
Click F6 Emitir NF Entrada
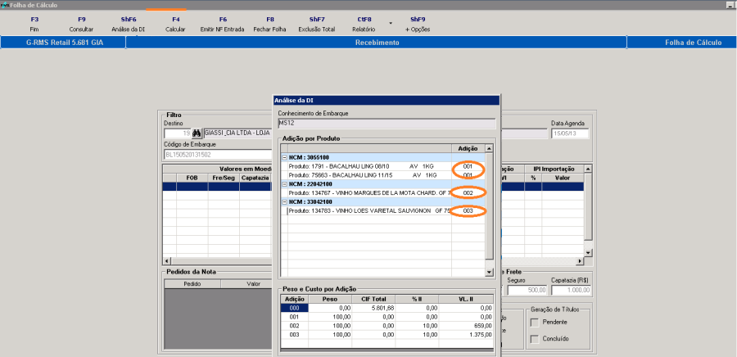(x=222, y=25)
